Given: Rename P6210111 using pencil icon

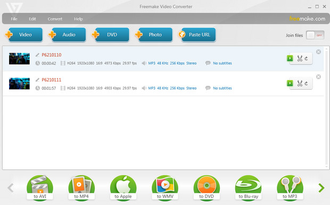Looking at the screenshot, I should [37, 80].
